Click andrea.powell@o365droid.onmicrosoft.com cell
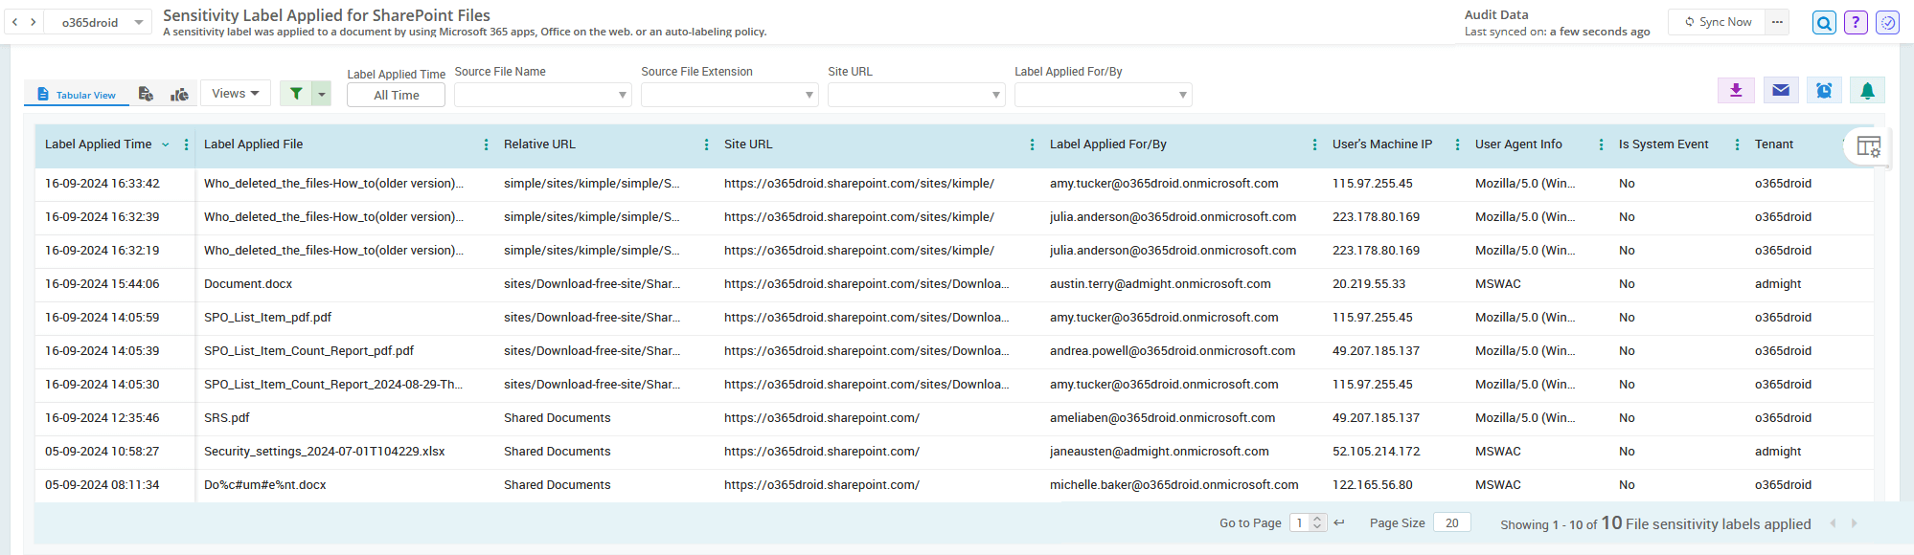1914x555 pixels. coord(1173,351)
